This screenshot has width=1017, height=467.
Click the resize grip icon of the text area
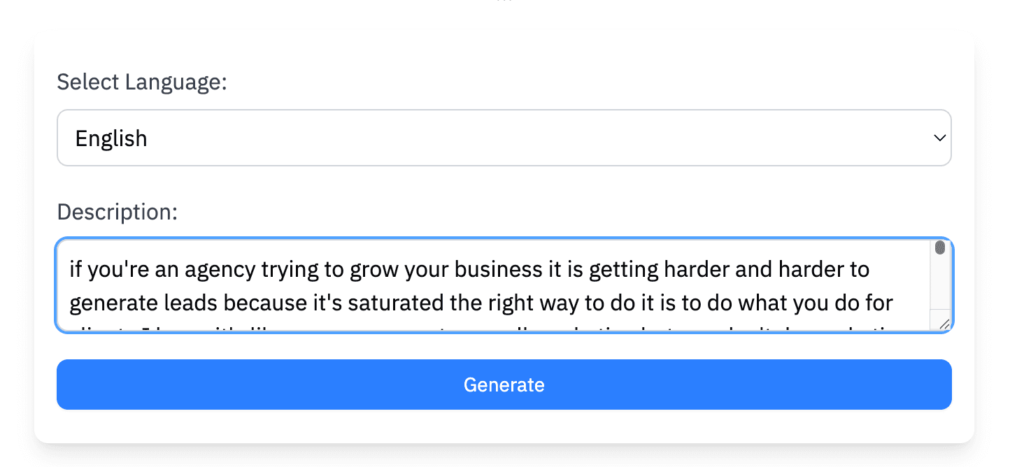coord(944,323)
